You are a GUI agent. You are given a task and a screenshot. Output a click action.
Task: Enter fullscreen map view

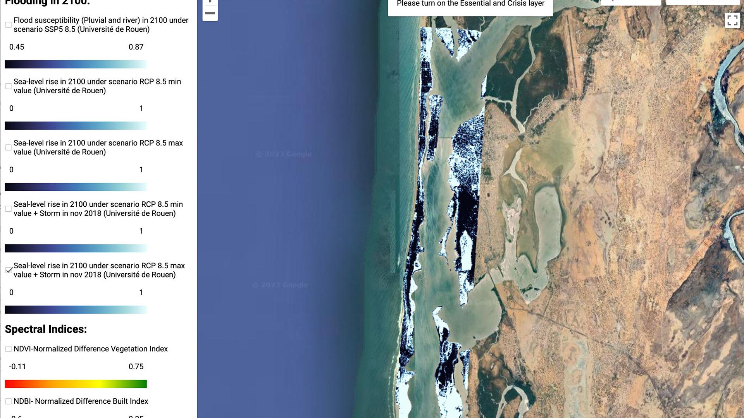click(x=732, y=20)
